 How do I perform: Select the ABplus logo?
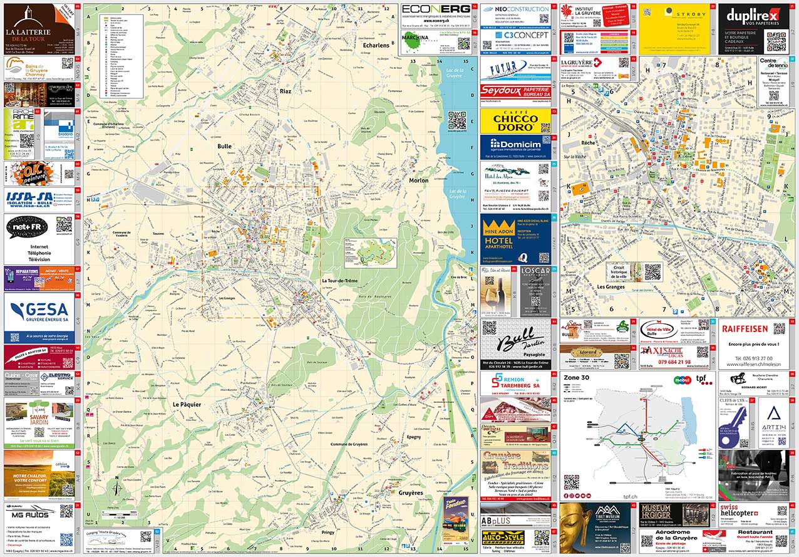(x=495, y=520)
